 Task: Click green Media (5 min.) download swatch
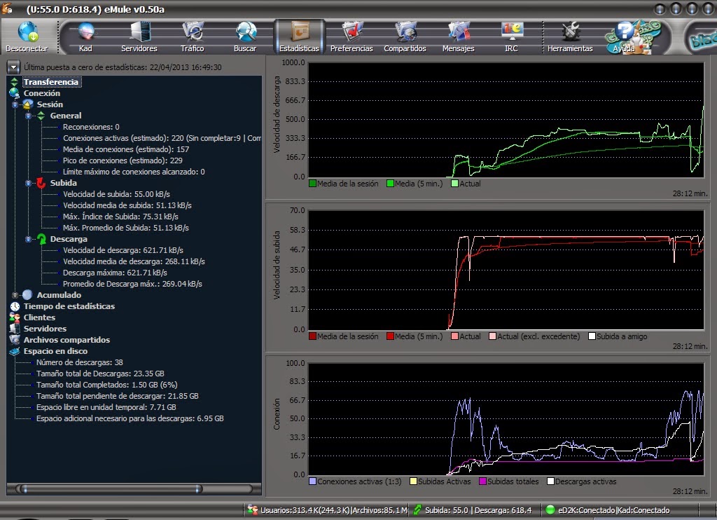coord(390,184)
